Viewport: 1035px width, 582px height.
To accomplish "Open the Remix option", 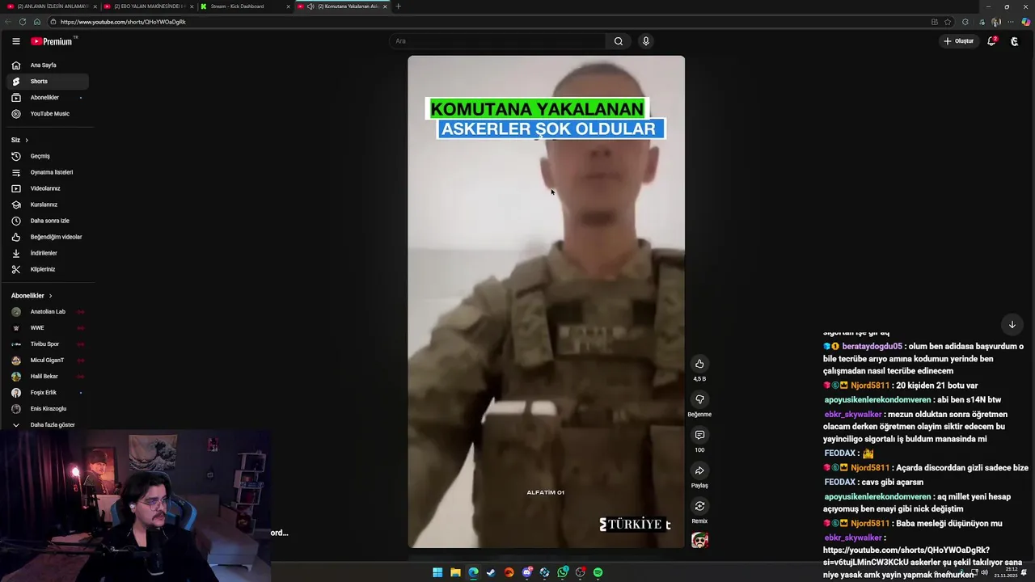I will pos(699,506).
